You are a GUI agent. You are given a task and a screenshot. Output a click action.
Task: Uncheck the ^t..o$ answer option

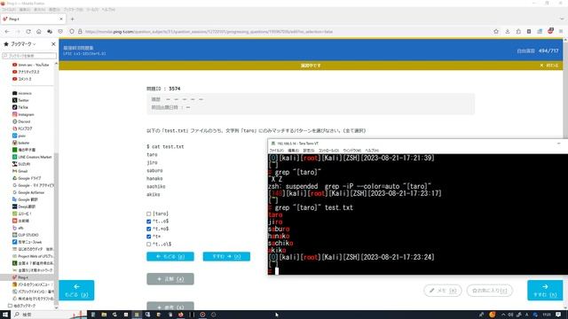[149, 222]
